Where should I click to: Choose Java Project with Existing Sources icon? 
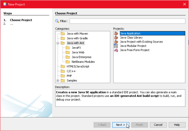[x=116, y=42]
